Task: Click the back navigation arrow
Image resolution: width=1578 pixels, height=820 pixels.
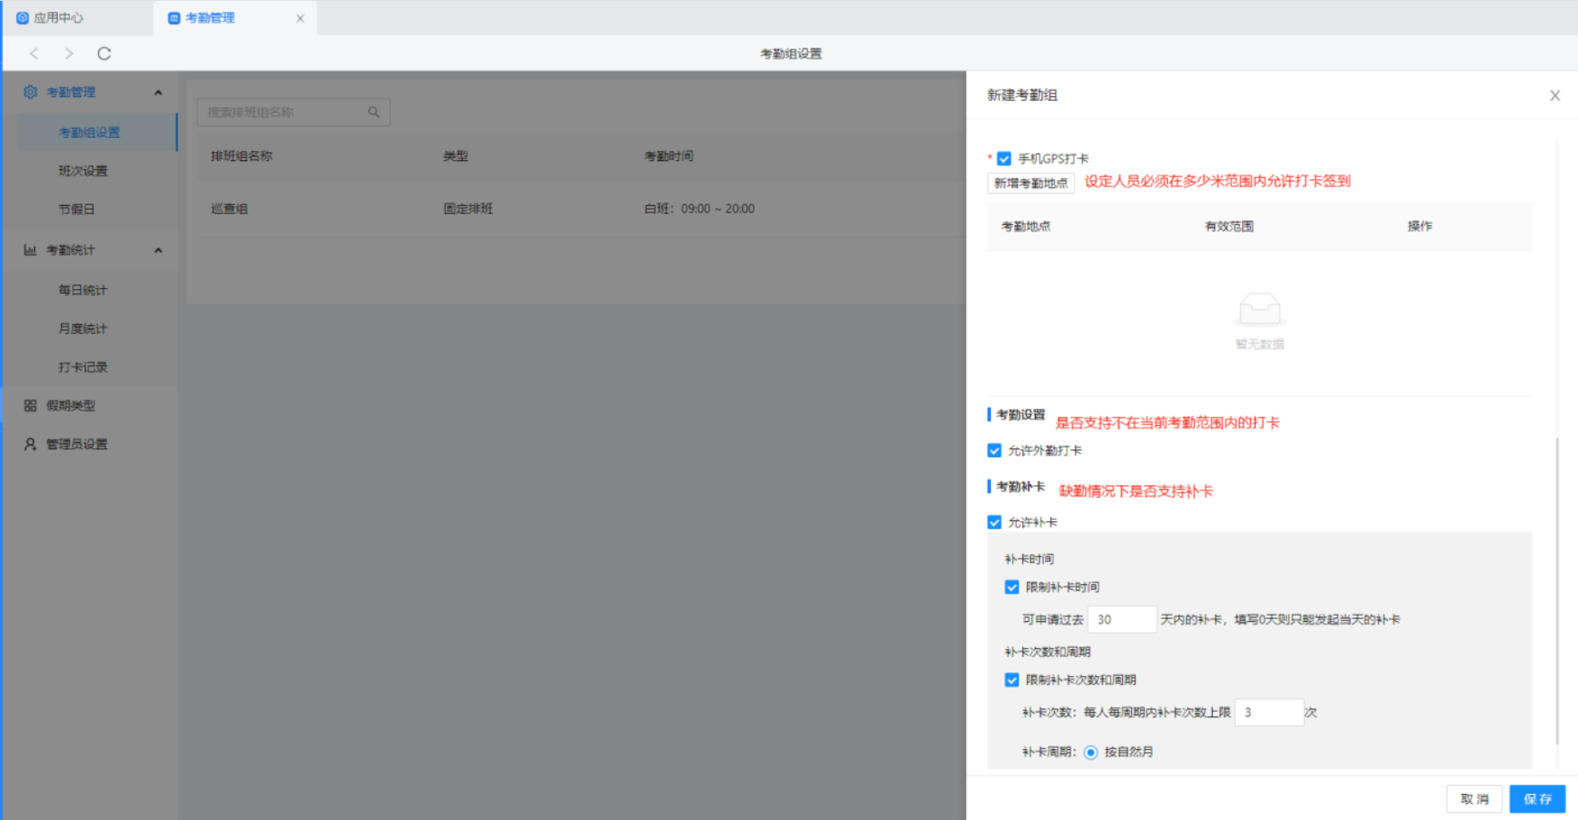Action: pos(34,54)
